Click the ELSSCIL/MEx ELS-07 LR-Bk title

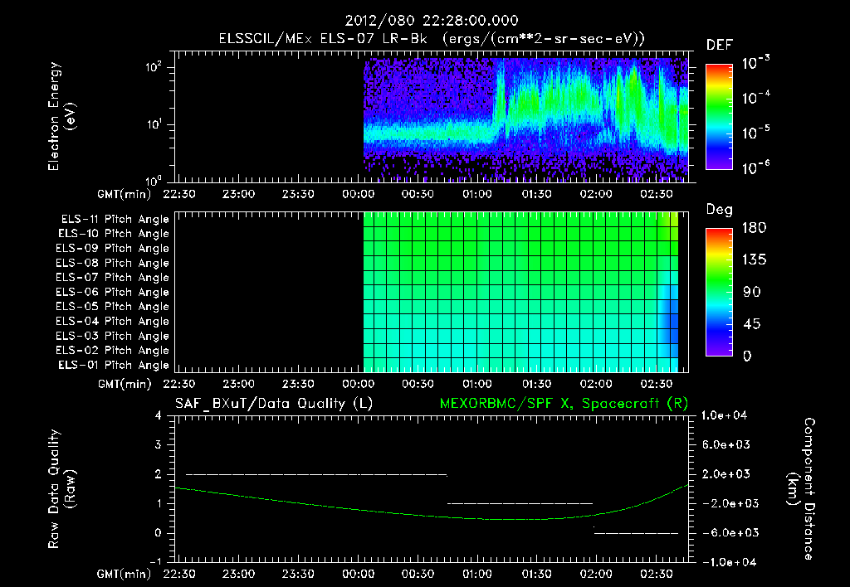click(323, 39)
